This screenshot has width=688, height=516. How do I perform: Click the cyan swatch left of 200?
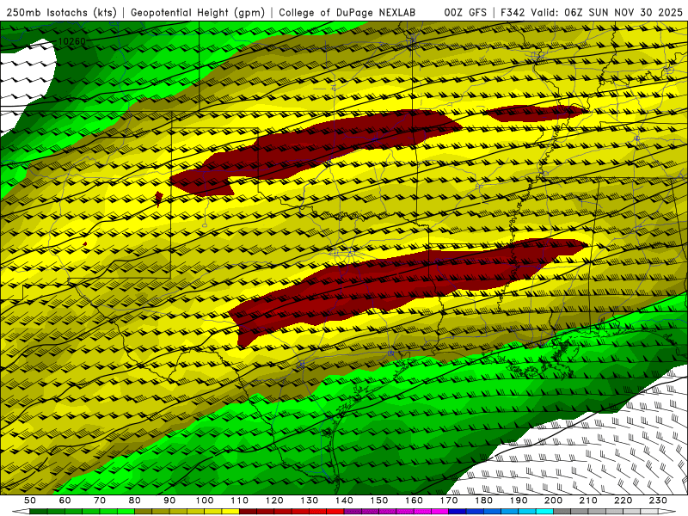[x=544, y=511]
